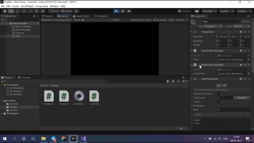Lock the Hierarchy panel
254x143 pixels.
[34, 16]
